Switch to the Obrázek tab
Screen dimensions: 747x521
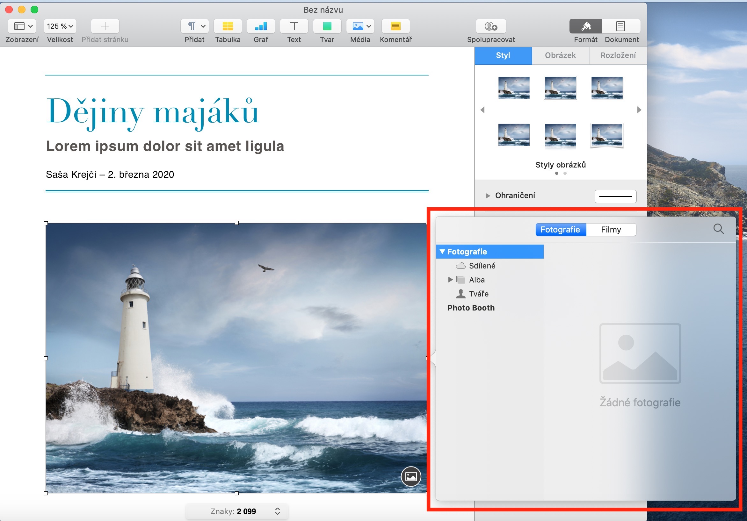[560, 55]
